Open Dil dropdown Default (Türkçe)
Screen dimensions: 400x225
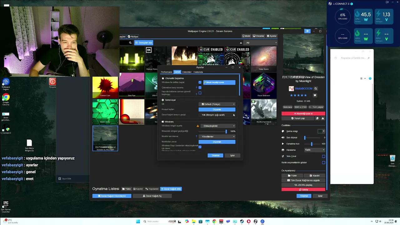[217, 104]
